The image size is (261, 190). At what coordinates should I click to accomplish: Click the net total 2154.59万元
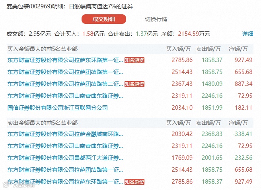[194, 34]
